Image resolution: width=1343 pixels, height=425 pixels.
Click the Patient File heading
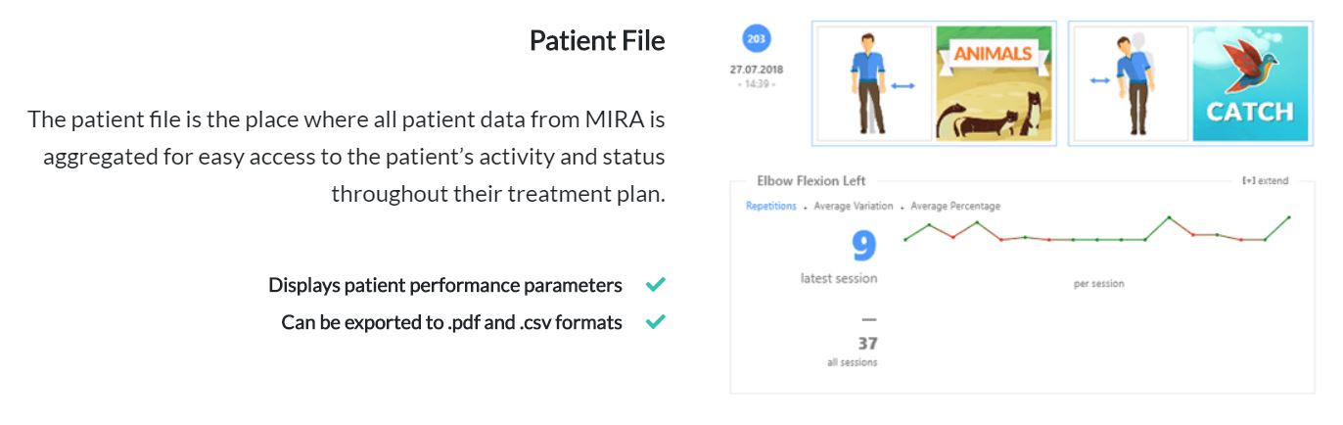597,41
